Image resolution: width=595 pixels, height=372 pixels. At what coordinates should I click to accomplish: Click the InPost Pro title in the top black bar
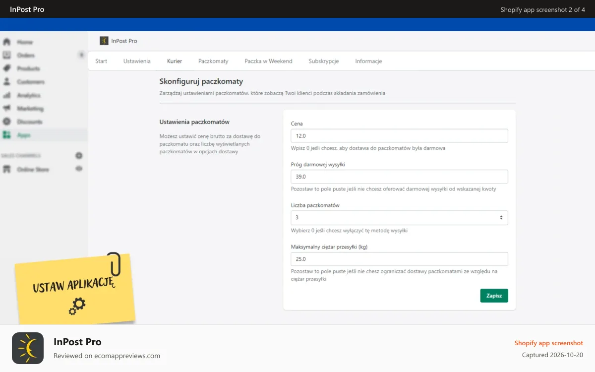(x=27, y=9)
